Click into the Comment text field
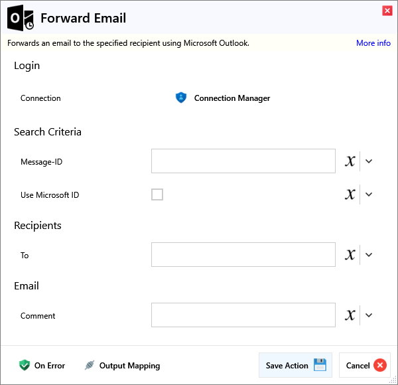Image resolution: width=398 pixels, height=385 pixels. (243, 315)
